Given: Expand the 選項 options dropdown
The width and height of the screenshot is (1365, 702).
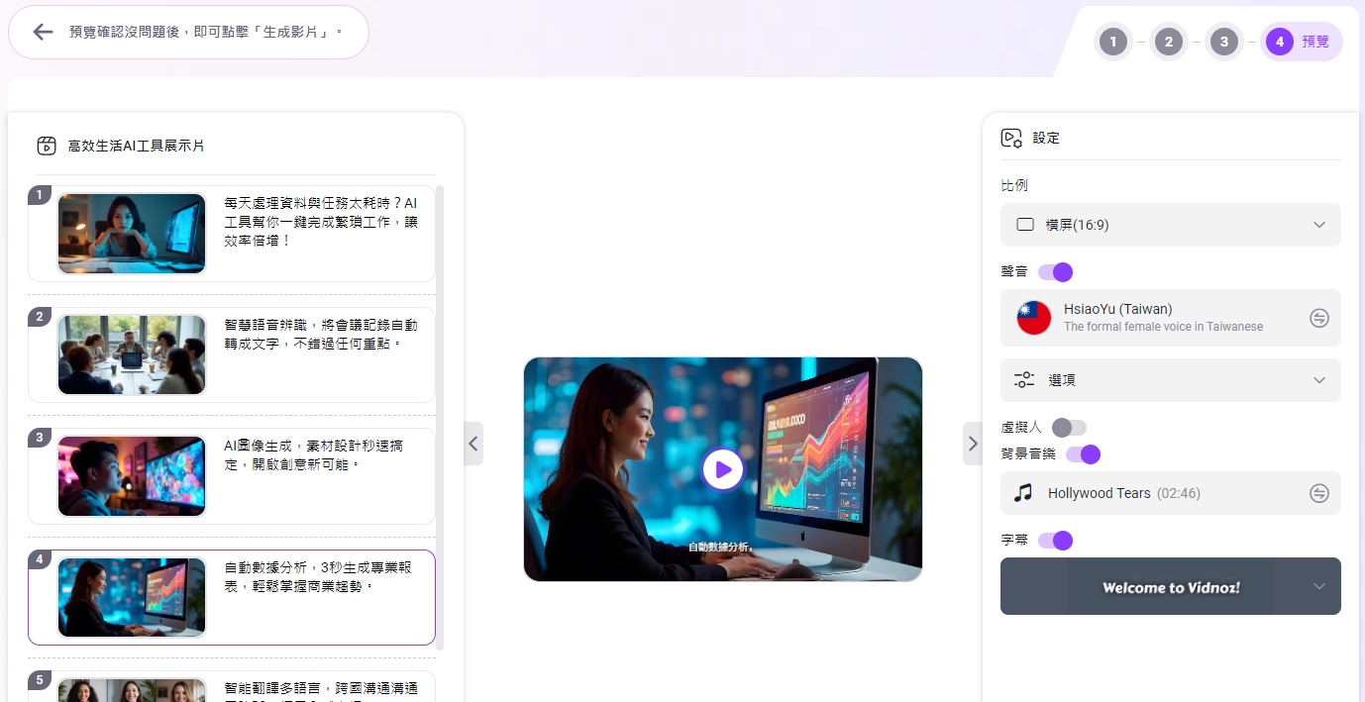Looking at the screenshot, I should (x=1170, y=380).
